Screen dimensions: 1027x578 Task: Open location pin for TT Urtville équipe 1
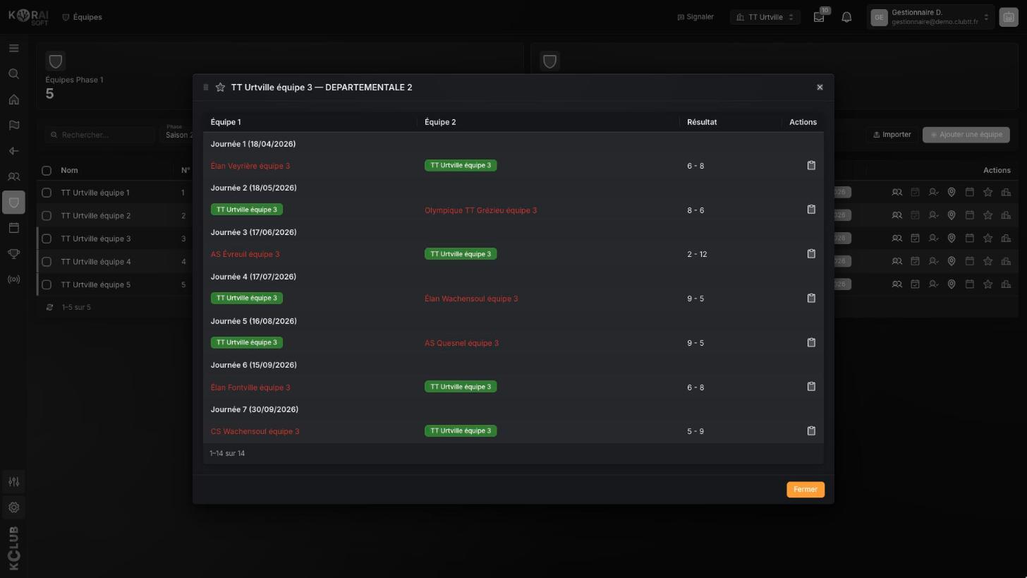(x=952, y=193)
